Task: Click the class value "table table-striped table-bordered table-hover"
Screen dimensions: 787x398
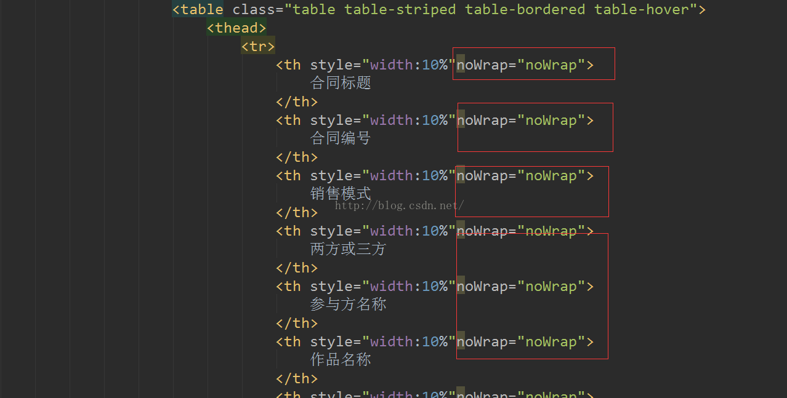Action: [x=491, y=10]
